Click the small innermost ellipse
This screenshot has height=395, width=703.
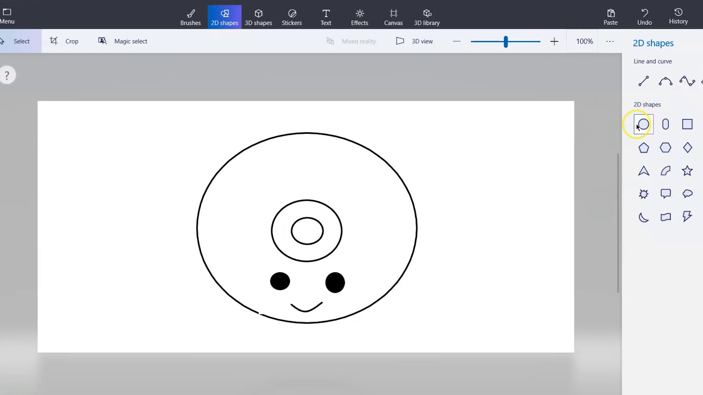pyautogui.click(x=308, y=231)
